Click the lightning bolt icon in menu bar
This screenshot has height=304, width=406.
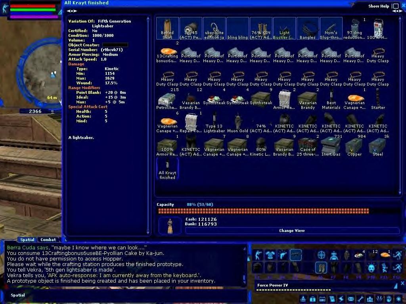tap(341, 299)
